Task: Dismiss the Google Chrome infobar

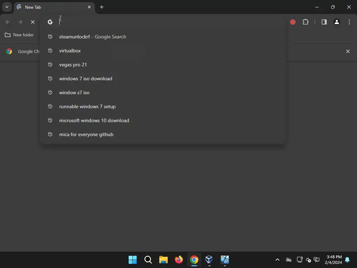Action: tap(348, 51)
